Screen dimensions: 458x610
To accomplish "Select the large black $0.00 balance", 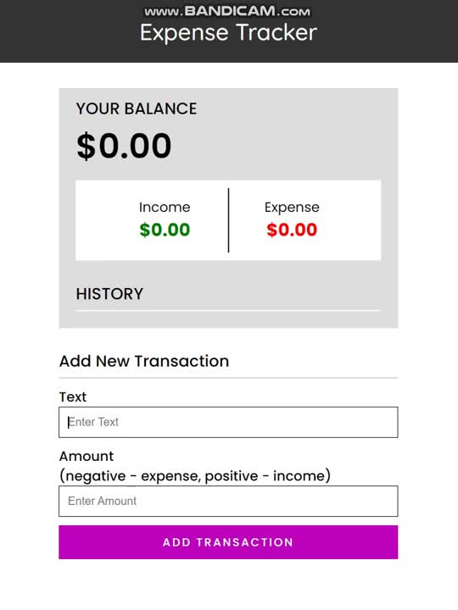I will [x=124, y=146].
